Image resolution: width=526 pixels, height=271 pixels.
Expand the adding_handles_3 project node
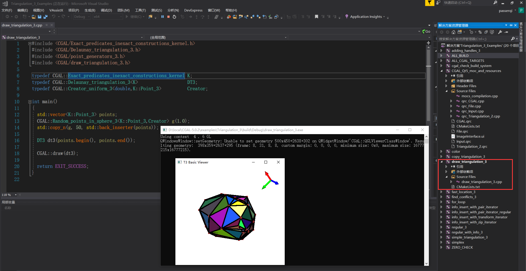(441, 51)
